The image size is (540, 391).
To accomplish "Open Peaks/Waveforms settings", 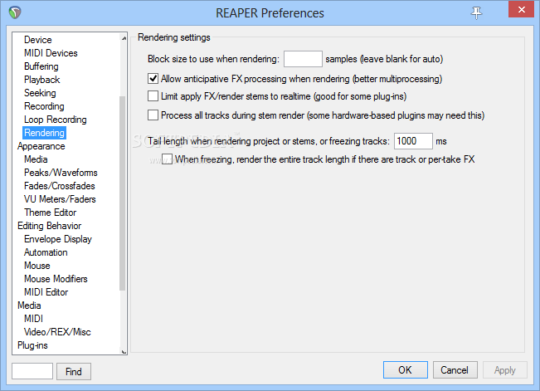I will pyautogui.click(x=61, y=173).
